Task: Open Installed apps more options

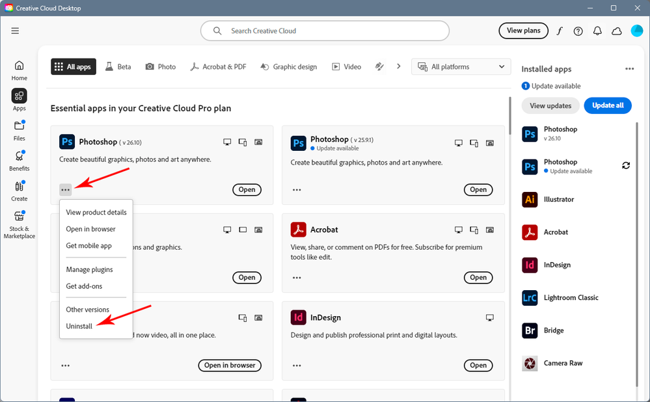Action: pos(629,69)
